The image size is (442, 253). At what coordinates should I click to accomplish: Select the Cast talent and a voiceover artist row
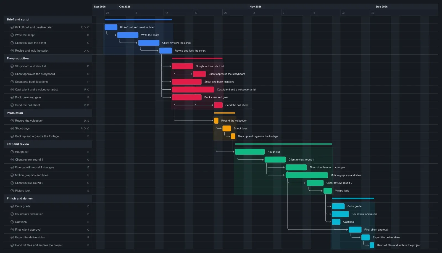click(x=48, y=90)
